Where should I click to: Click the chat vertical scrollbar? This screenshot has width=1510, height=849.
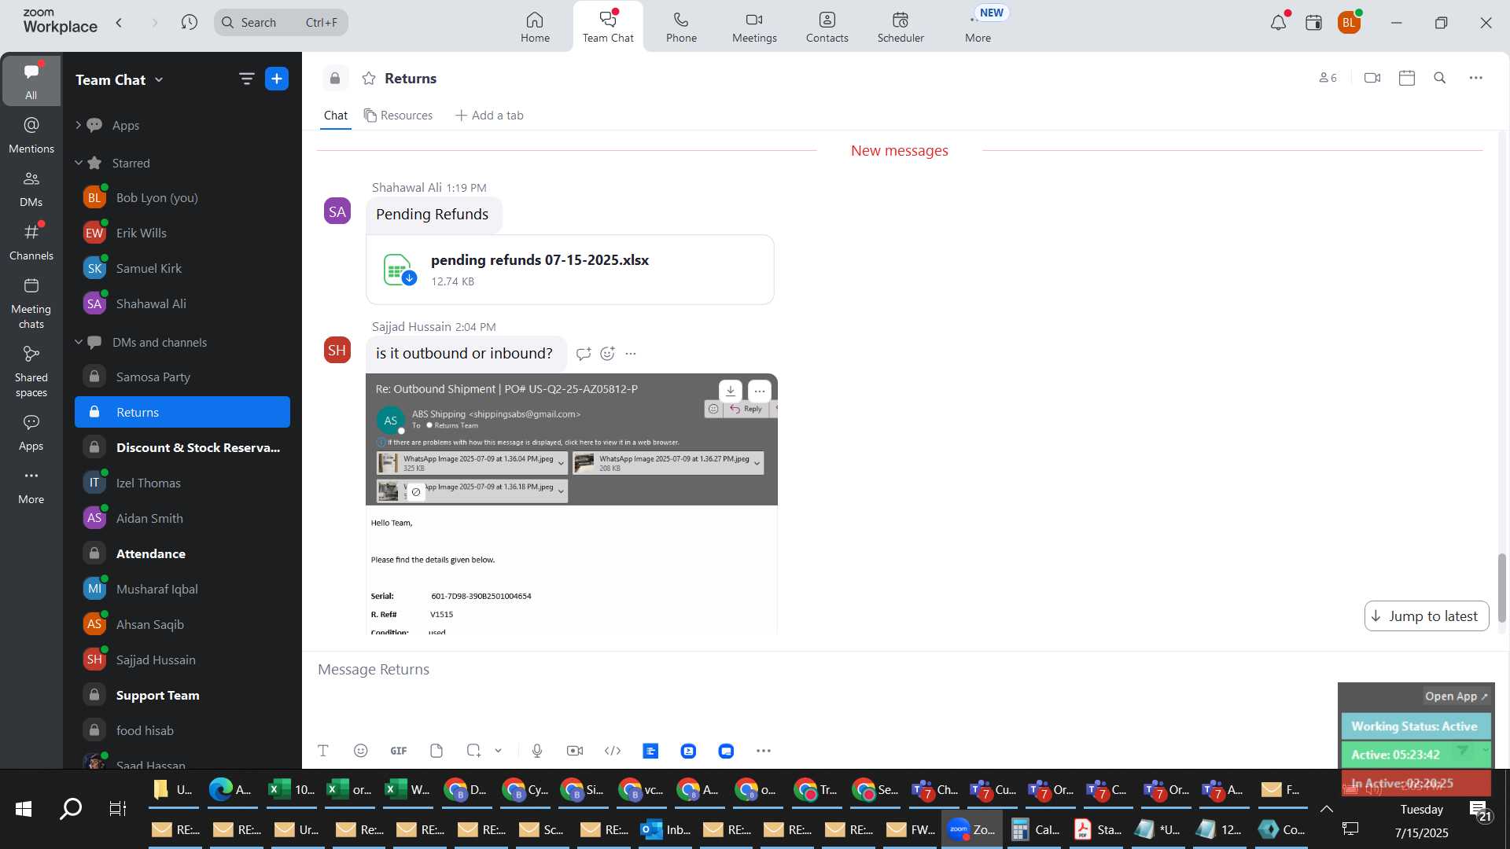point(1501,587)
